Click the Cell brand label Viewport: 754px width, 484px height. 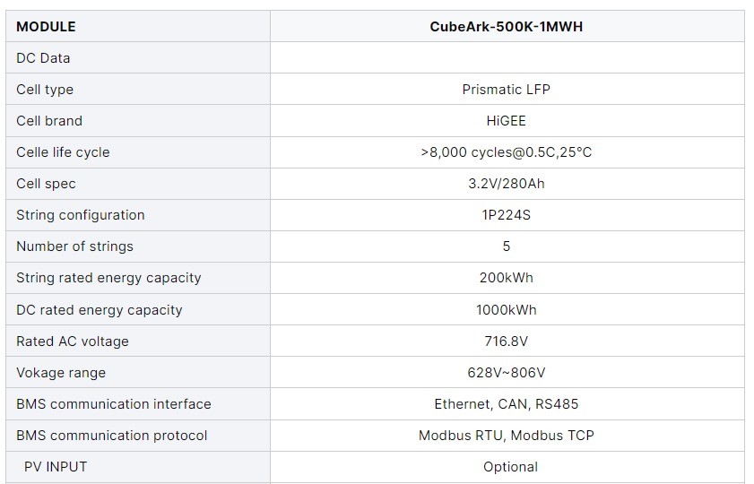click(49, 121)
